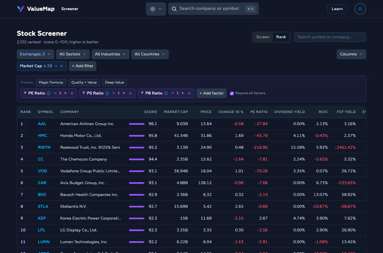Open the RWTN symbol link
The width and height of the screenshot is (383, 253).
tap(44, 148)
